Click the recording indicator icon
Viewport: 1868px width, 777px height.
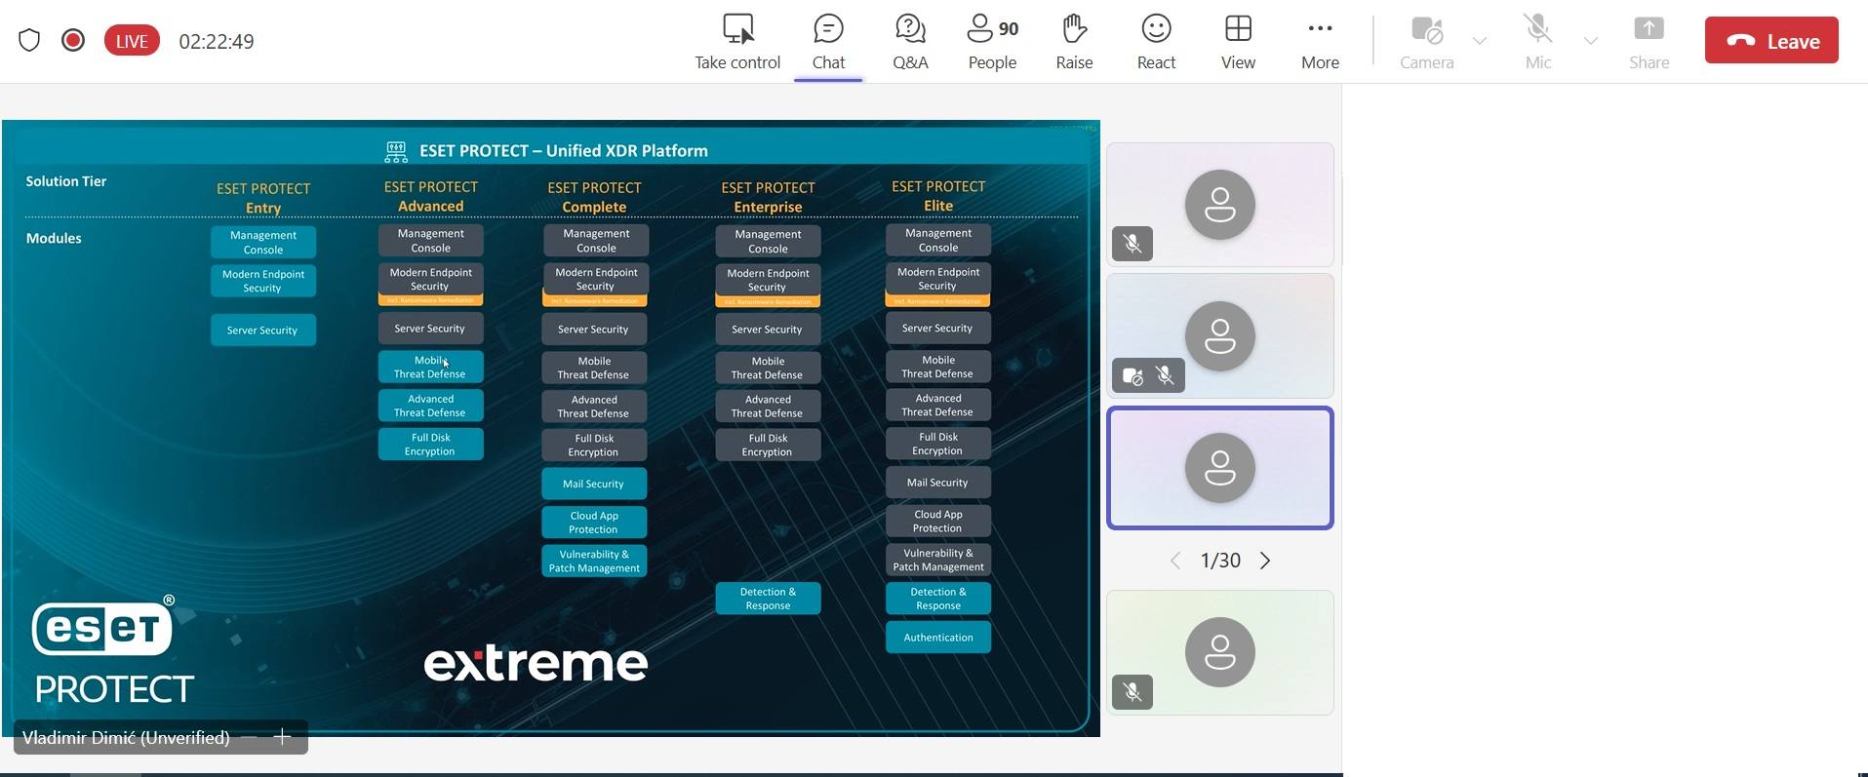click(x=73, y=40)
